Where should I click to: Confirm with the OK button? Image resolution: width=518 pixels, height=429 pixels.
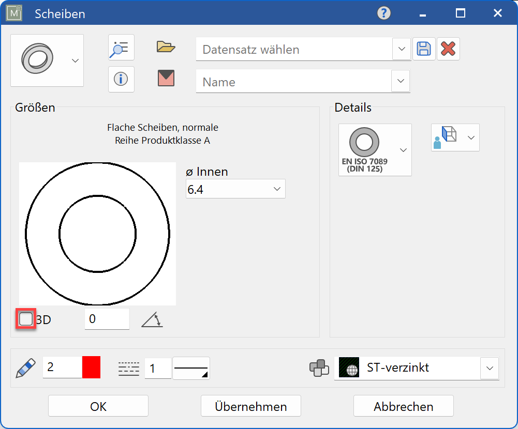pos(97,406)
